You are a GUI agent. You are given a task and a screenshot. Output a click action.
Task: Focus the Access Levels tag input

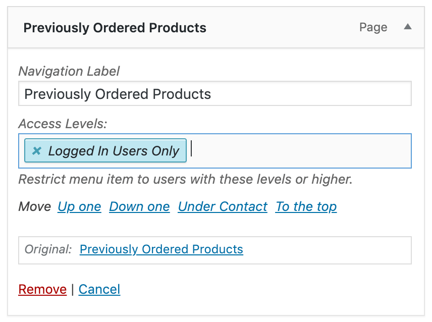298,151
